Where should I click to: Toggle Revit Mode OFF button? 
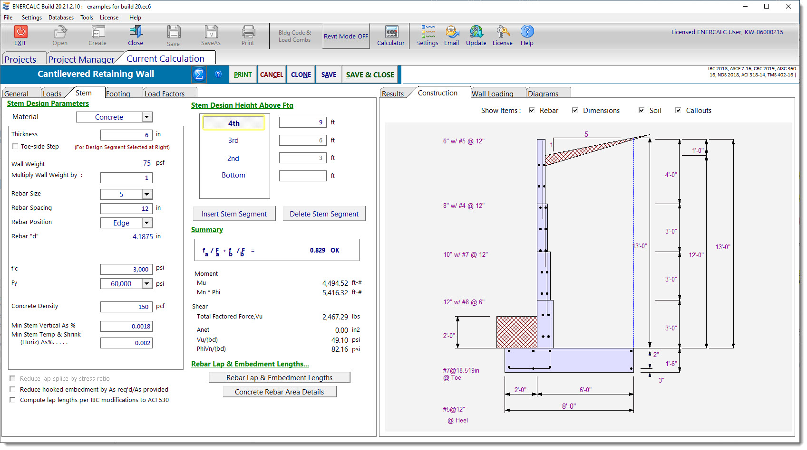(346, 36)
